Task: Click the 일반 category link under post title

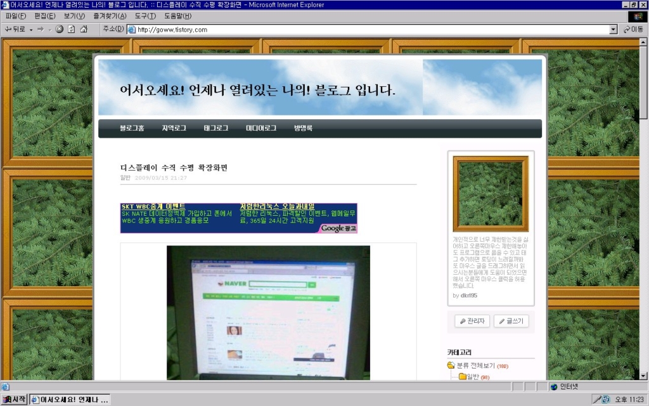Action: pyautogui.click(x=125, y=178)
